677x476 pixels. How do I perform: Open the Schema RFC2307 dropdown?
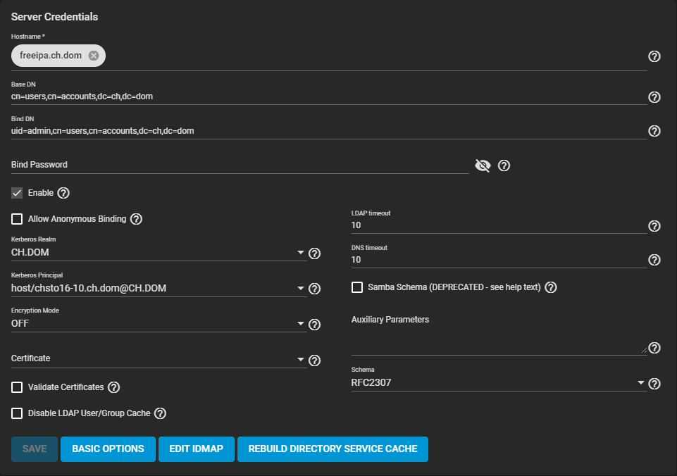pyautogui.click(x=499, y=382)
